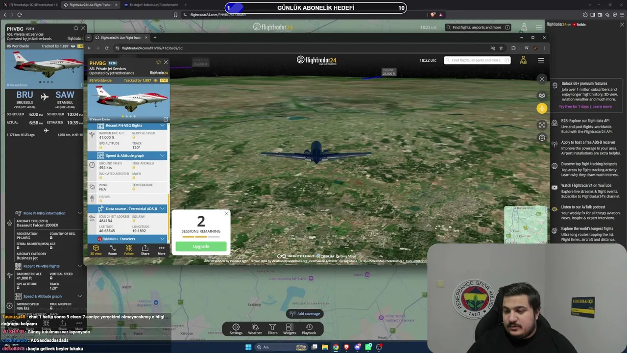Image resolution: width=627 pixels, height=353 pixels.
Task: Dismiss the sessions remaining popup
Action: point(226,213)
